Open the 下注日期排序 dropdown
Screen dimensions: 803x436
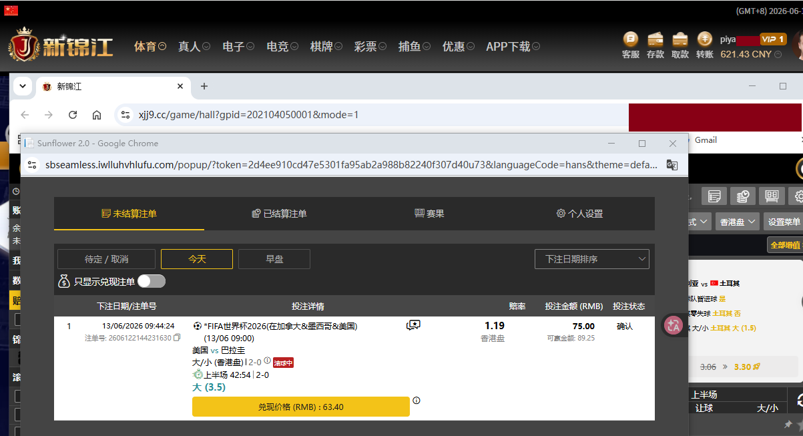click(592, 259)
